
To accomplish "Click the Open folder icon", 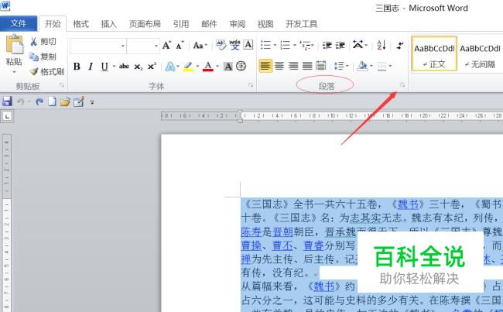I will point(65,101).
